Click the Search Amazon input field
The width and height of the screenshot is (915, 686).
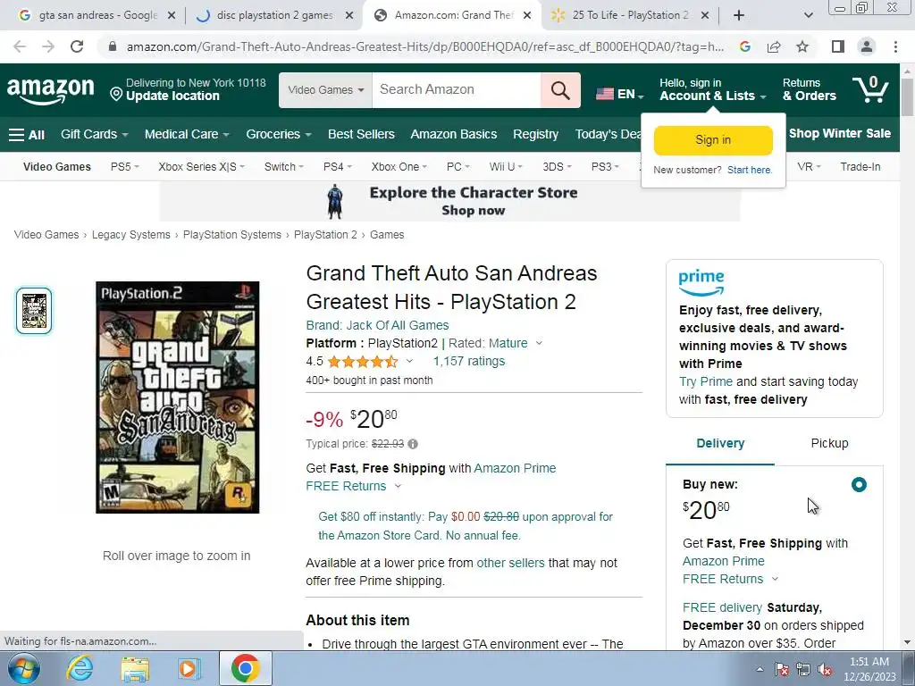point(457,90)
